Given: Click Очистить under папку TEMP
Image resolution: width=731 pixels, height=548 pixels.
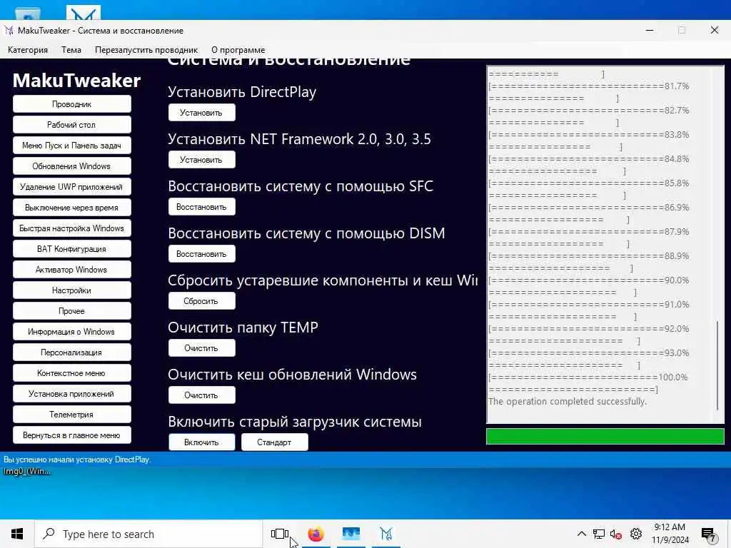Looking at the screenshot, I should coord(201,348).
